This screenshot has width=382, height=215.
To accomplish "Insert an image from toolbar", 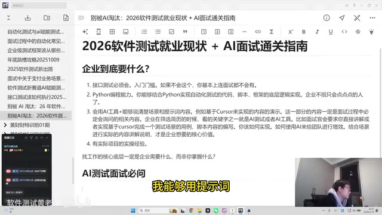I will (126, 32).
